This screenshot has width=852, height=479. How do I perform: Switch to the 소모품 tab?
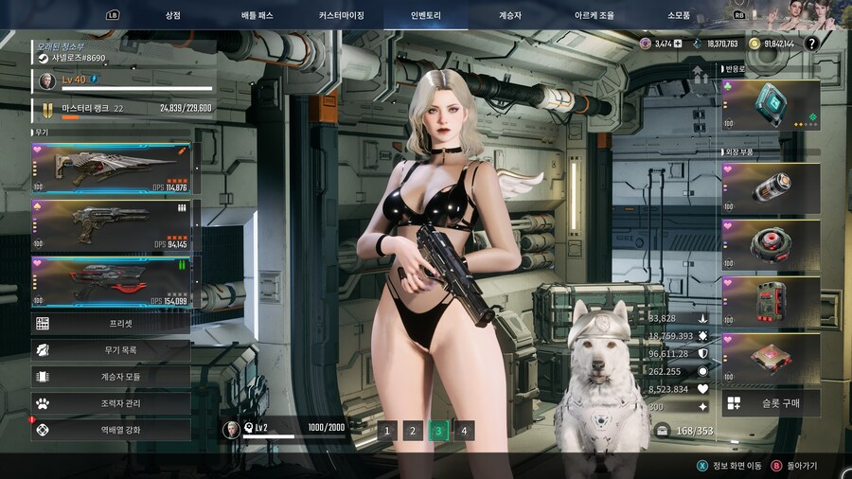[679, 15]
